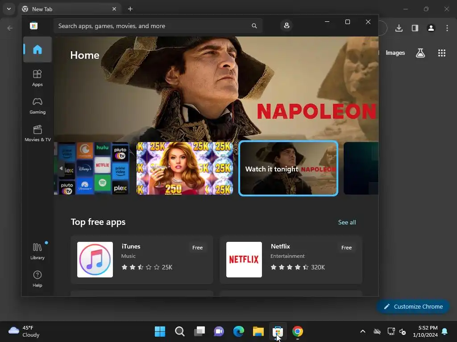Open the notifications bell icon
Viewport: 457px width, 342px height.
click(x=445, y=331)
